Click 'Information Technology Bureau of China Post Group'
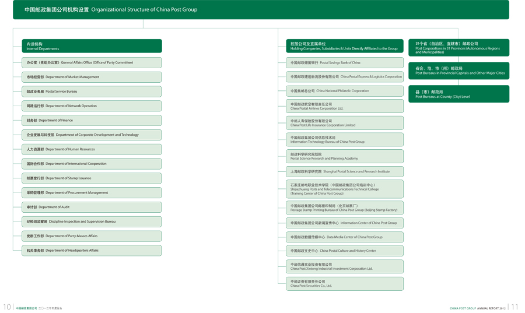Image resolution: width=525 pixels, height=313 pixels. pyautogui.click(x=345, y=140)
